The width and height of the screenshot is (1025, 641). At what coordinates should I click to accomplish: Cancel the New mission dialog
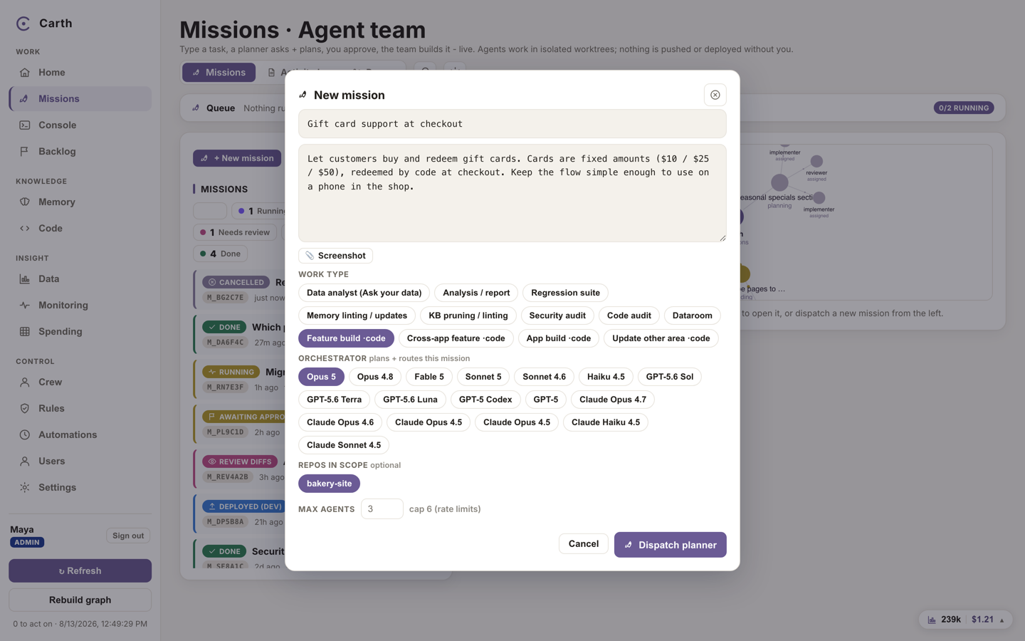point(583,544)
